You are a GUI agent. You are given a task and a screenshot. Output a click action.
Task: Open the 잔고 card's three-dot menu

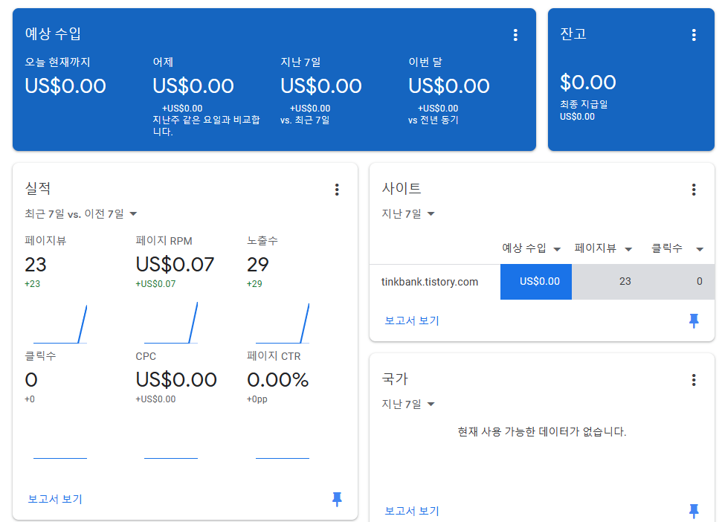(x=694, y=35)
